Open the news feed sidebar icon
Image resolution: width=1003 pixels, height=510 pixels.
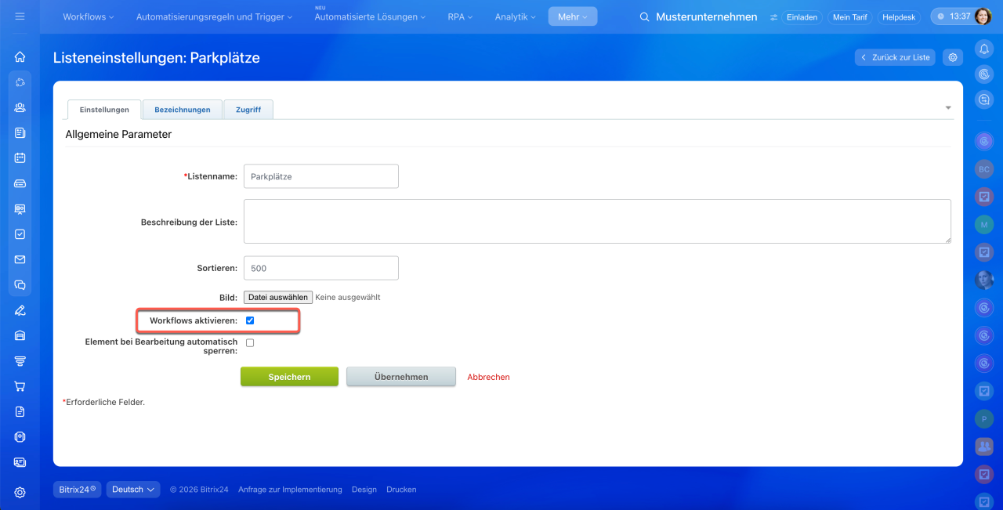(20, 132)
